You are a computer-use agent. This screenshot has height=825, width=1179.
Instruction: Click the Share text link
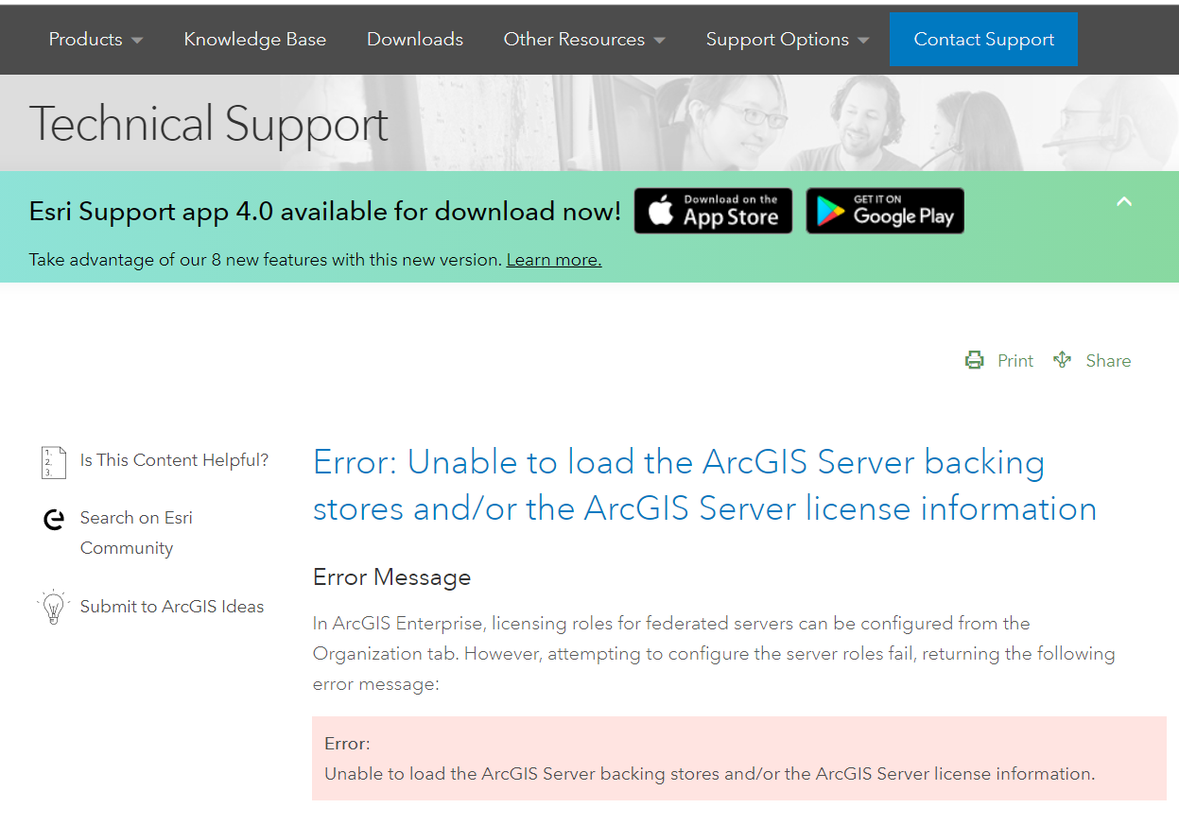pyautogui.click(x=1108, y=361)
